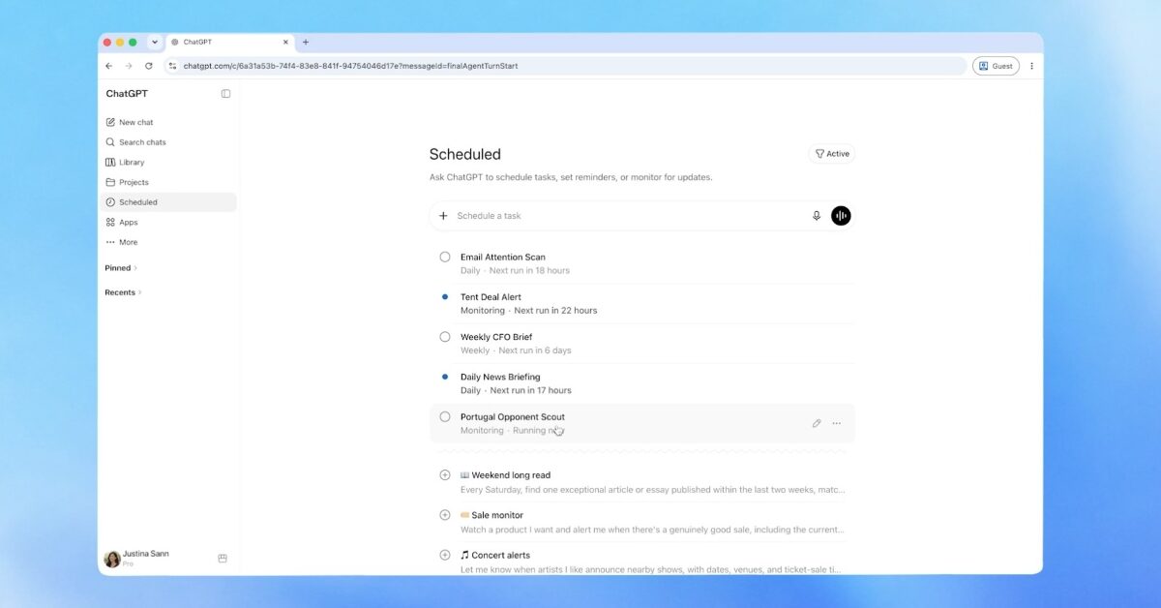View site information icon in address bar
Screen dimensions: 1161x608
(x=173, y=66)
